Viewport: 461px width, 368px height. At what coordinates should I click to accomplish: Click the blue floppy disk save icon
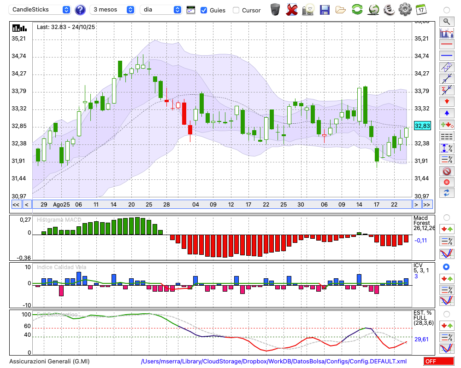click(325, 10)
